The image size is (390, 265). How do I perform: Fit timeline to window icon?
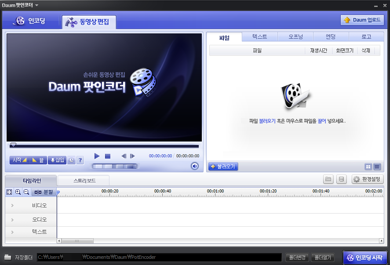(x=9, y=192)
